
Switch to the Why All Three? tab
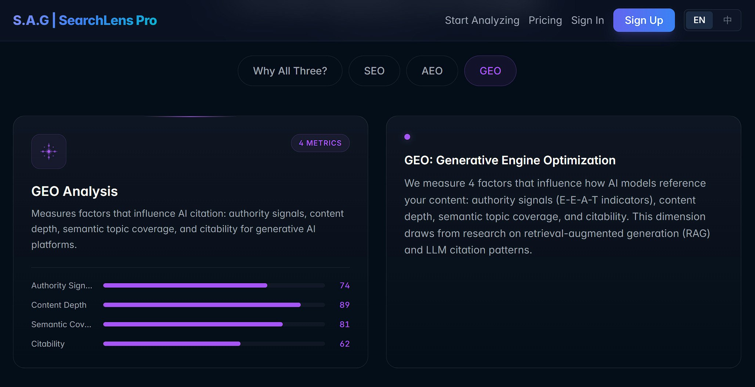tap(290, 71)
